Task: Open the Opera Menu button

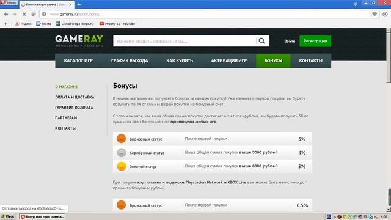Action: click(9, 2)
